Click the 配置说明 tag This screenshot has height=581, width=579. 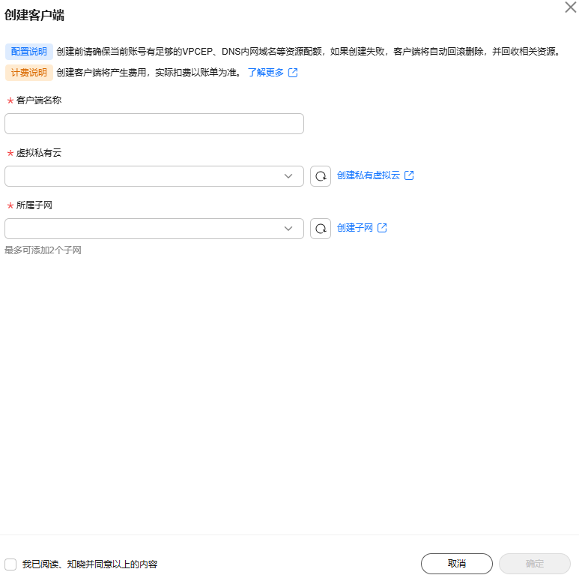[29, 52]
